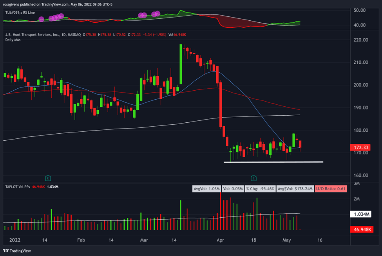This screenshot has width=382, height=256.
Task: Click the earnings "E" icon above April volume bars
Action: [253, 178]
